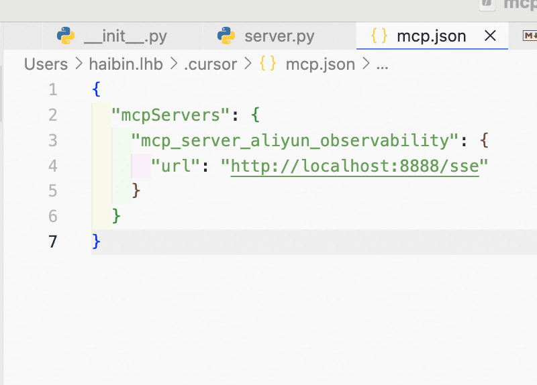Click the green closing brace on line 6
The height and width of the screenshot is (385, 537).
tap(116, 216)
